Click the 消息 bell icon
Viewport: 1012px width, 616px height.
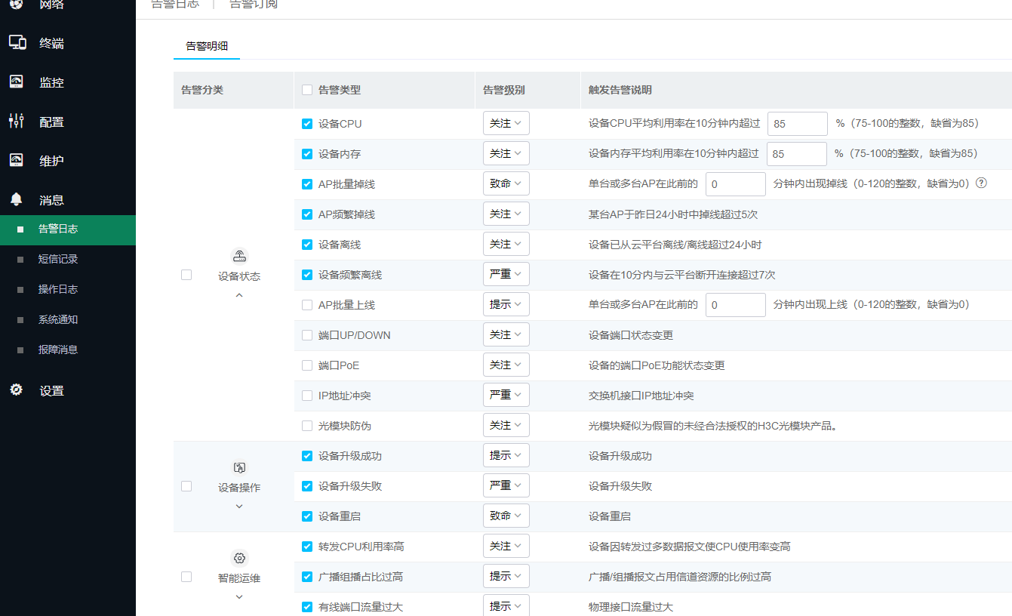coord(17,199)
